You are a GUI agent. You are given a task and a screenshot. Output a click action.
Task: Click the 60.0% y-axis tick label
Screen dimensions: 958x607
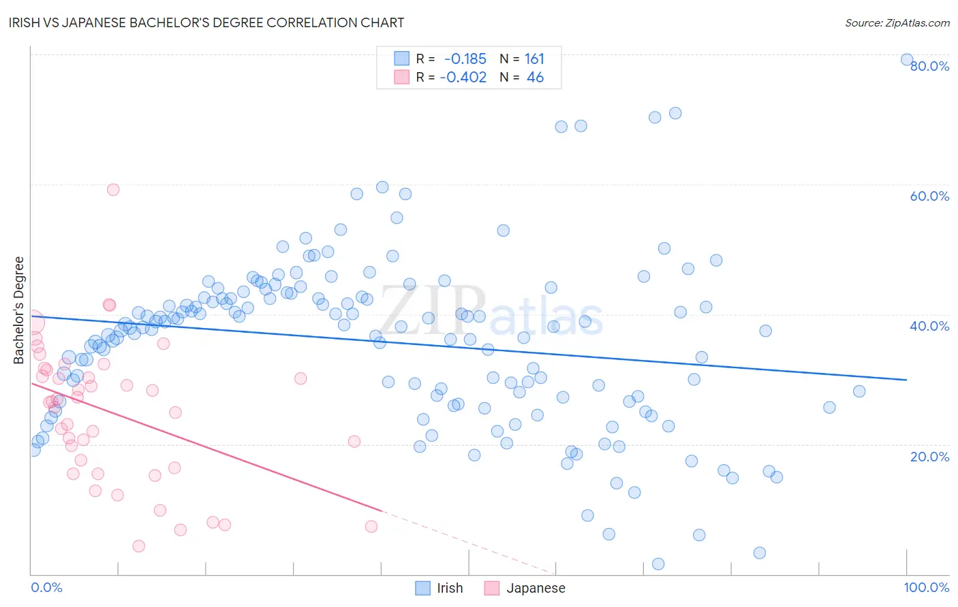[929, 196]
